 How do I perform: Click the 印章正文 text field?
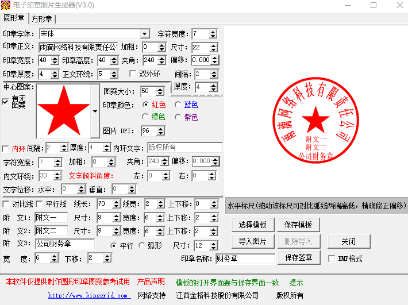pos(78,47)
